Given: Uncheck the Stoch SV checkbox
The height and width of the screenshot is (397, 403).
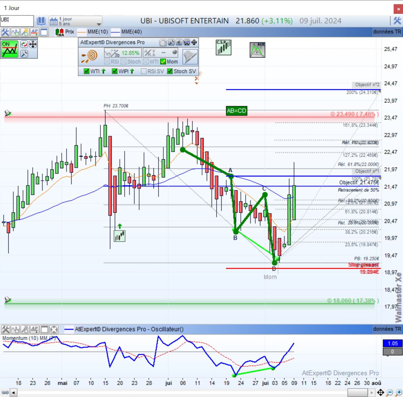Looking at the screenshot, I should [170, 71].
